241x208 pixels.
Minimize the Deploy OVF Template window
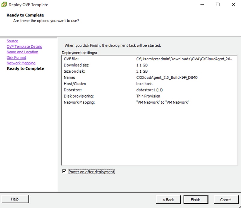click(202, 5)
